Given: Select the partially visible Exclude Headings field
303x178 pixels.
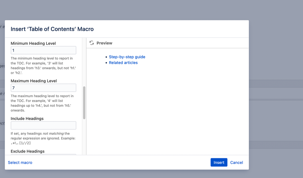Looking at the screenshot, I should [43, 154].
